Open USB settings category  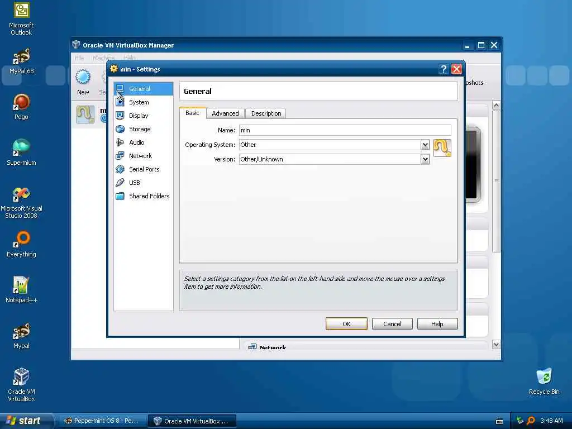coord(144,183)
